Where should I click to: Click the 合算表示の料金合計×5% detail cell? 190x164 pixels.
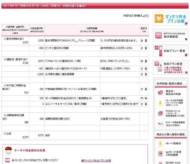pyautogui.click(x=120, y=119)
